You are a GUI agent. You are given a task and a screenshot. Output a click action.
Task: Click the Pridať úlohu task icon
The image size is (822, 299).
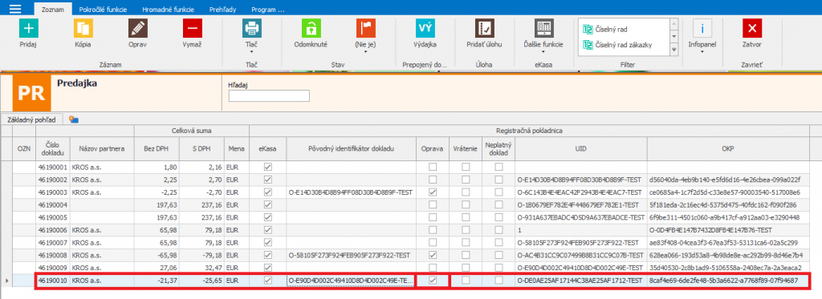point(484,28)
